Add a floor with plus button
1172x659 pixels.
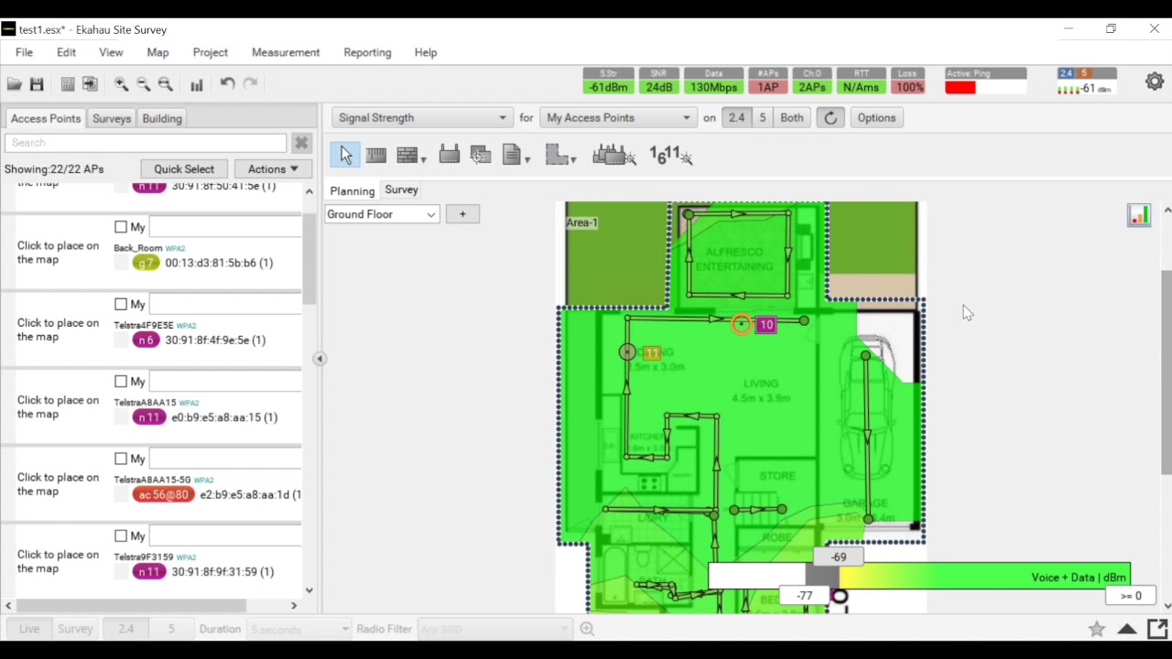(x=462, y=214)
